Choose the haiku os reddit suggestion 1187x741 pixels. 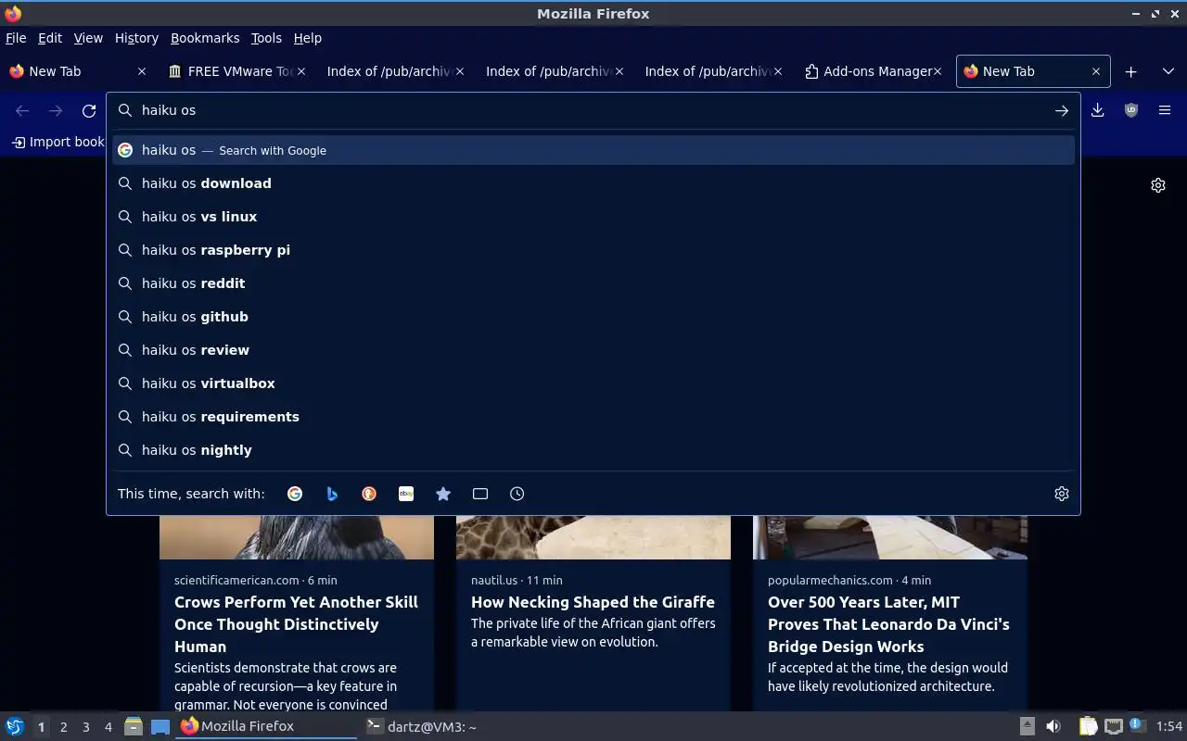593,283
